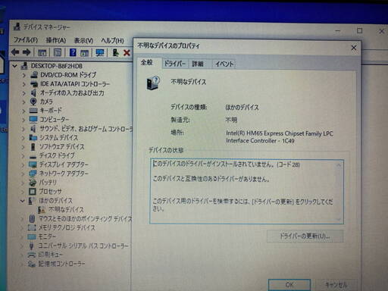Collapse the DESKTOP-B8F2HDB root node
The image size is (388, 291).
(x=14, y=66)
